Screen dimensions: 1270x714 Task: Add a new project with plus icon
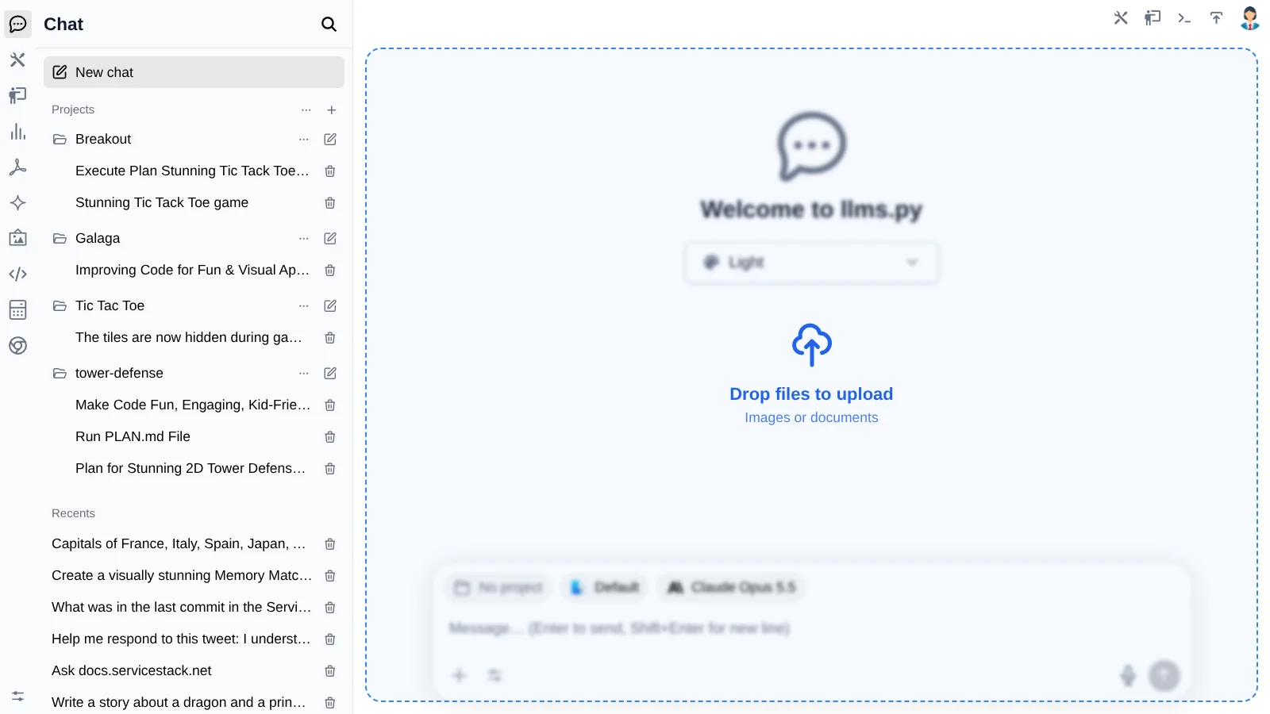[x=332, y=109]
